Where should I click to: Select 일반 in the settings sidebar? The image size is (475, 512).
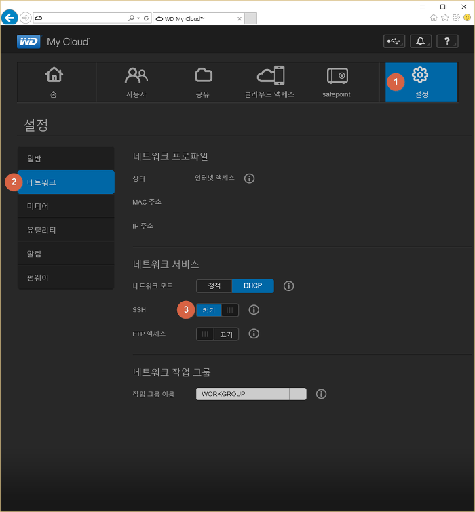(x=66, y=159)
